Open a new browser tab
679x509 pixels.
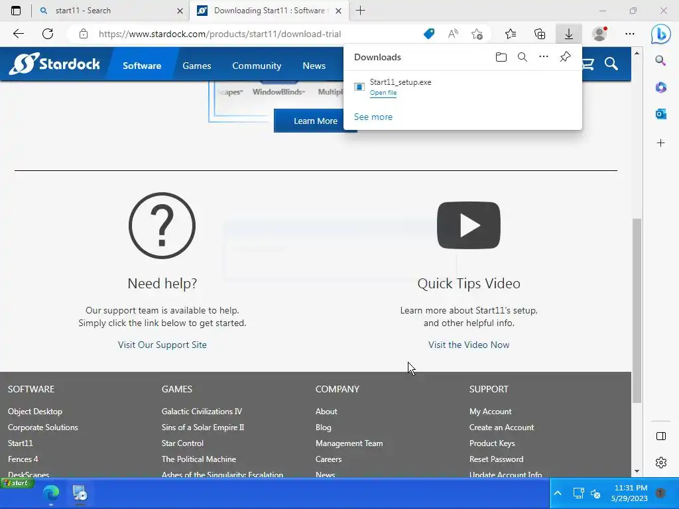click(360, 11)
